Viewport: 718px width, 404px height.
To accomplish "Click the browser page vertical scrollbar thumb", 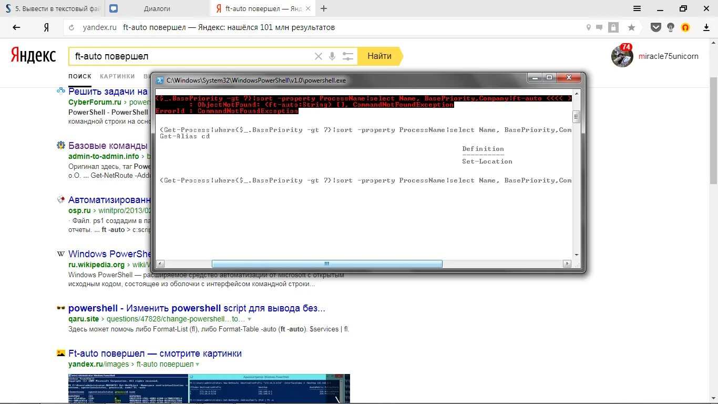I will pyautogui.click(x=713, y=129).
